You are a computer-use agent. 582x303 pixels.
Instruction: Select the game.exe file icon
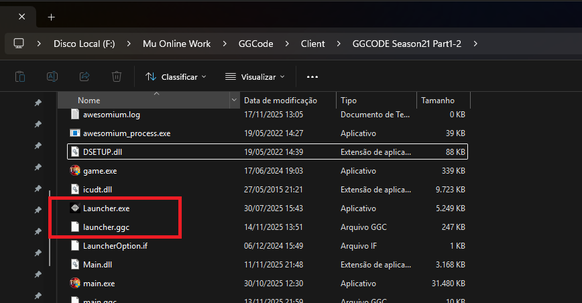tap(75, 170)
